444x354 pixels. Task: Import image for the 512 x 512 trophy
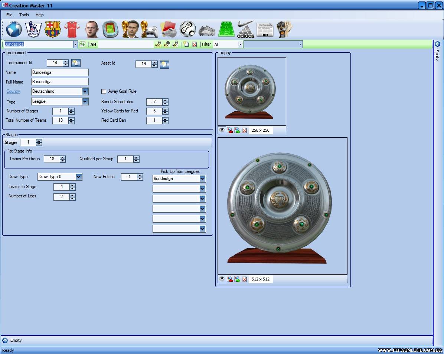[230, 279]
